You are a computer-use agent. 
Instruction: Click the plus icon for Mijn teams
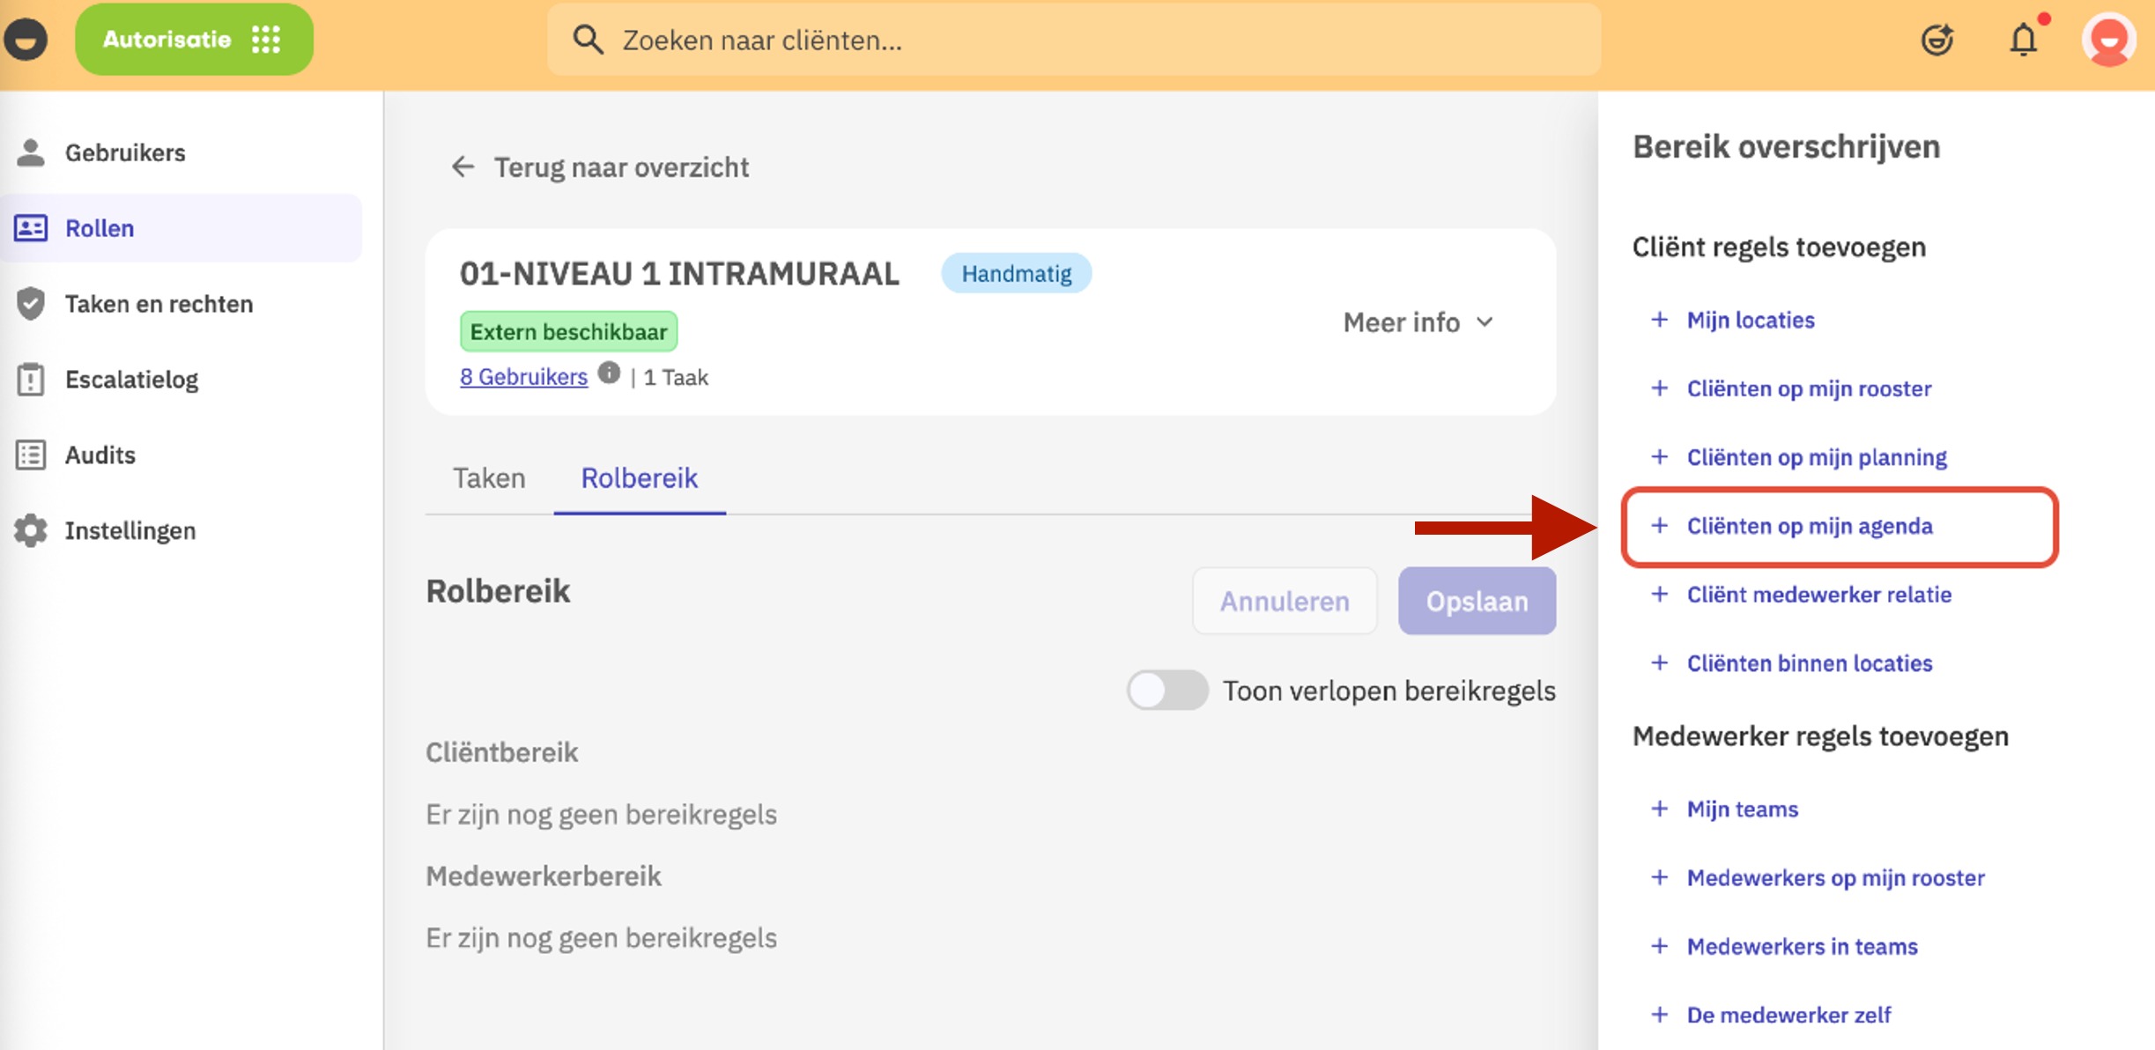tap(1659, 809)
